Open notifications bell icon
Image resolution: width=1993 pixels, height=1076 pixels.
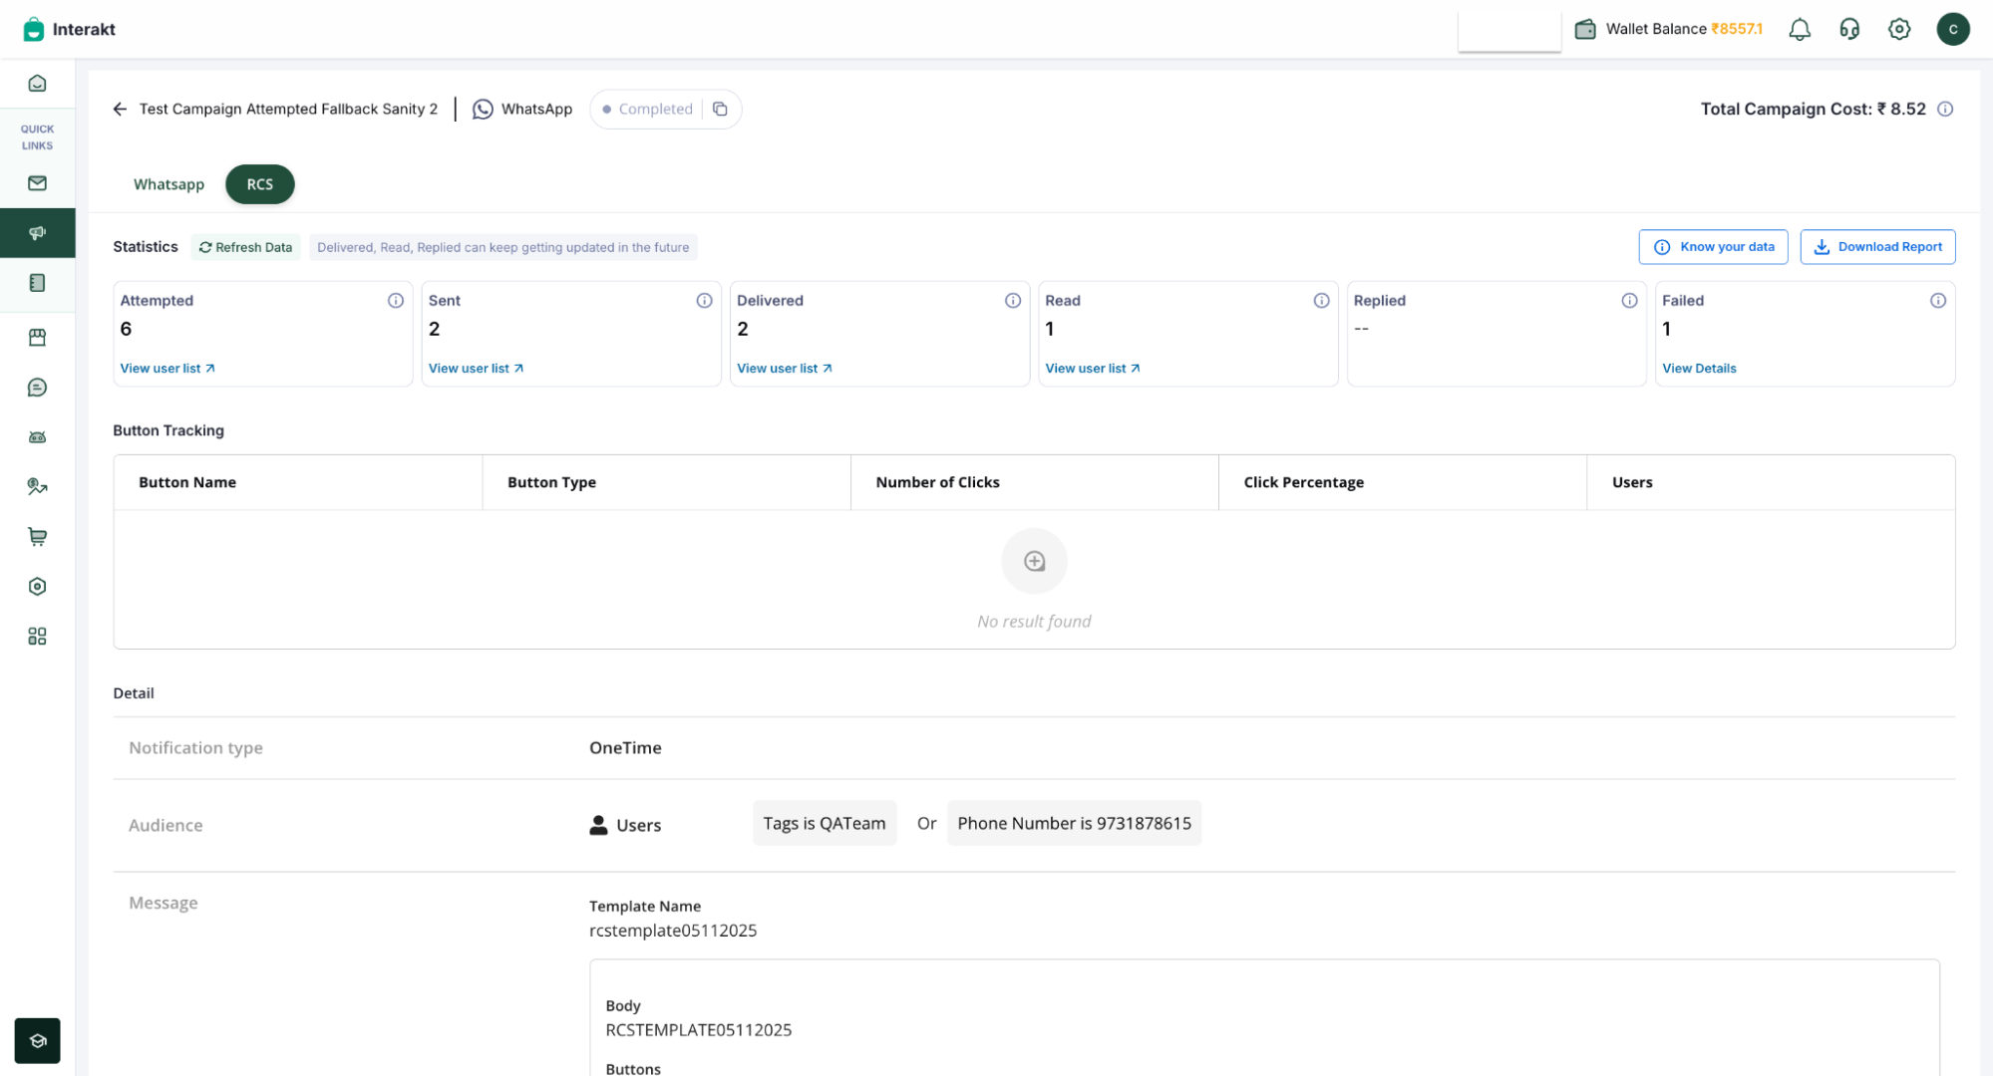[1799, 29]
